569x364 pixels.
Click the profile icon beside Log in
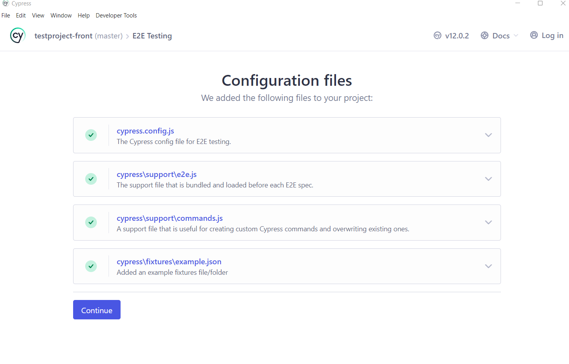pos(534,35)
